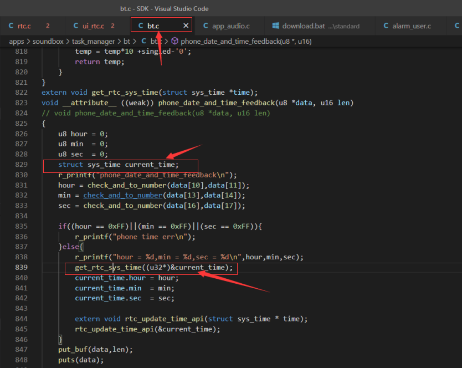Click 'current_time.hour = hour;' on line 840
This screenshot has width=462, height=368.
[x=127, y=278]
